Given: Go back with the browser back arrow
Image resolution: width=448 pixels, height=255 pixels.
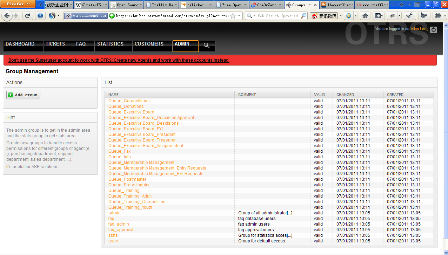Looking at the screenshot, I should [7, 16].
